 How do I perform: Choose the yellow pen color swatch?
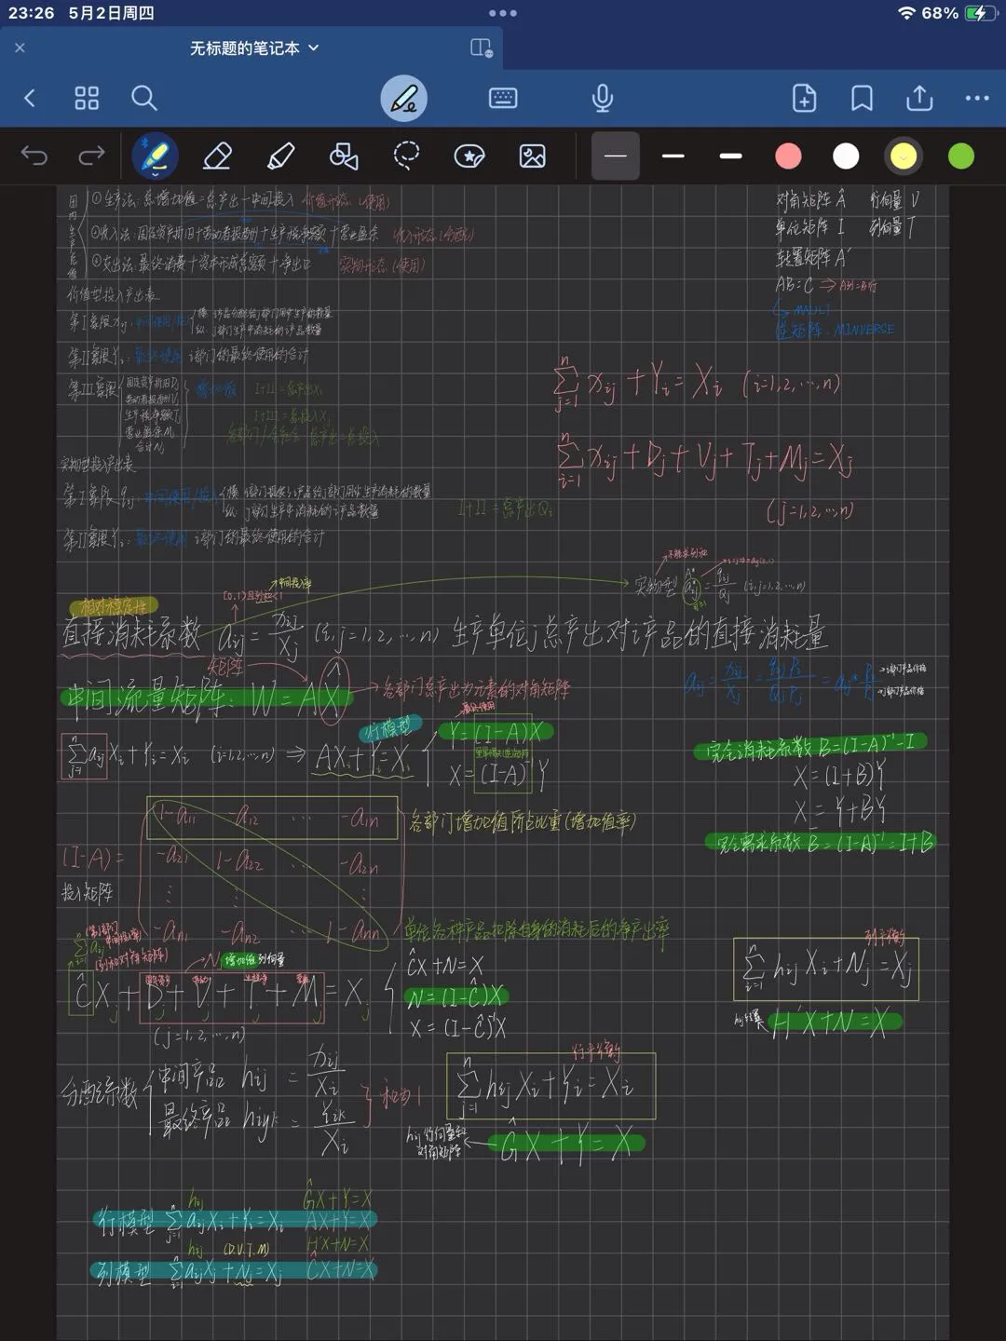tap(903, 156)
